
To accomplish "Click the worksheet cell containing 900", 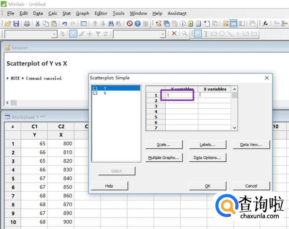I will tap(61, 222).
